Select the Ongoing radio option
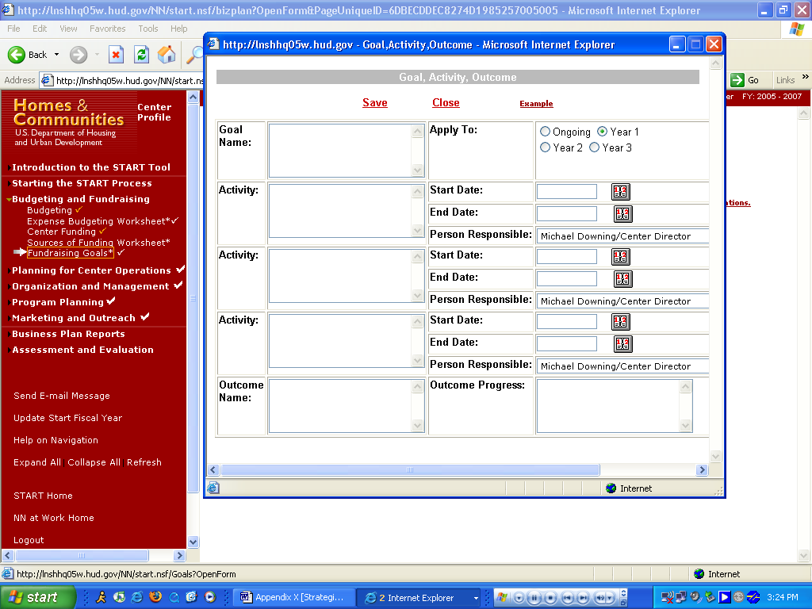Screen dimensions: 812x609 pyautogui.click(x=545, y=132)
